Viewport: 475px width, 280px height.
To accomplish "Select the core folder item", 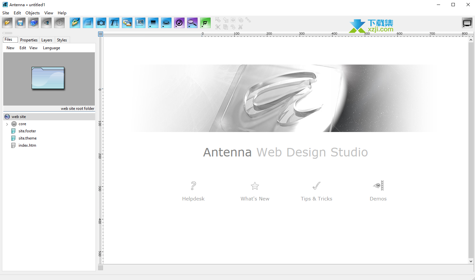I will pos(22,124).
